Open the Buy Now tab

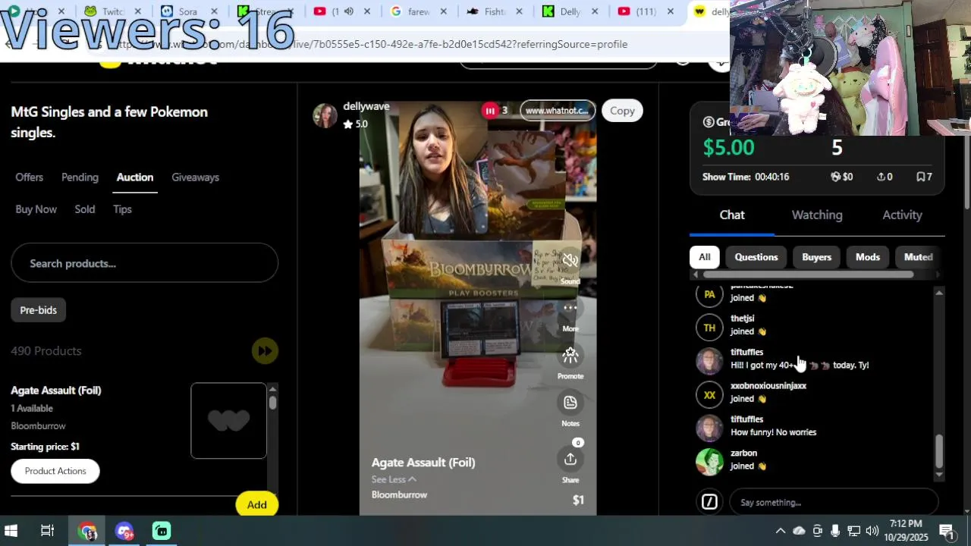(x=36, y=209)
